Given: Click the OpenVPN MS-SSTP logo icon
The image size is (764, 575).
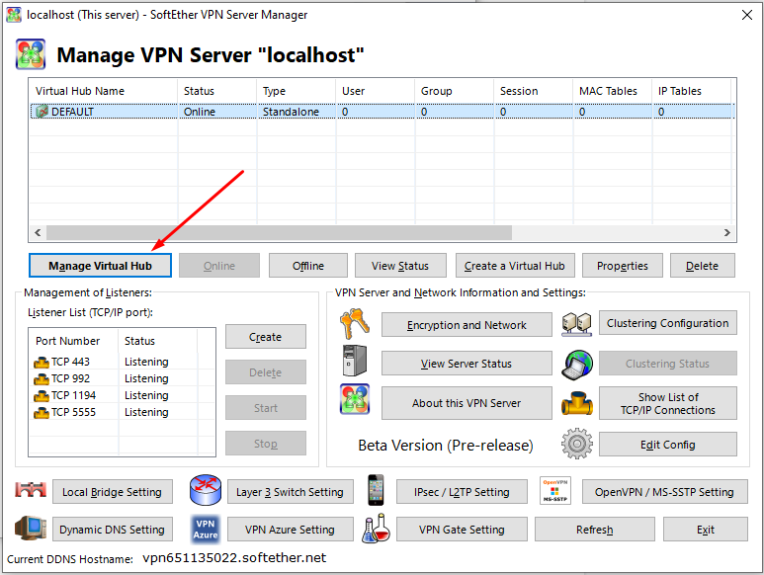Looking at the screenshot, I should click(555, 491).
